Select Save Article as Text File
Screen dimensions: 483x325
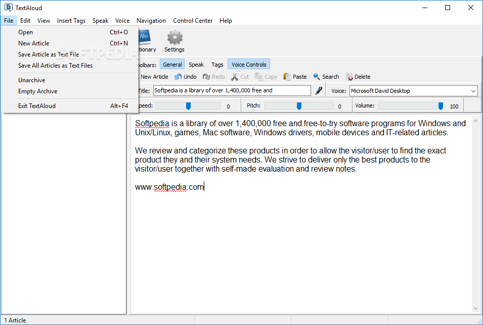tap(49, 54)
